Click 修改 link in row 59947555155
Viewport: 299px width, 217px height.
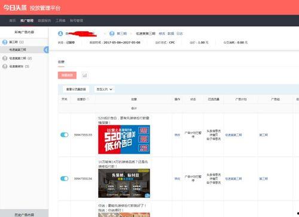(x=177, y=135)
